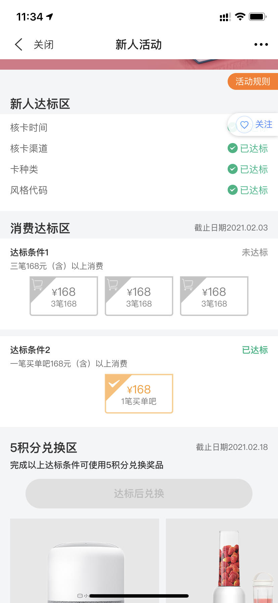Tap the Wi-Fi status icon
Viewport: 278px width, 603px height.
click(x=240, y=16)
